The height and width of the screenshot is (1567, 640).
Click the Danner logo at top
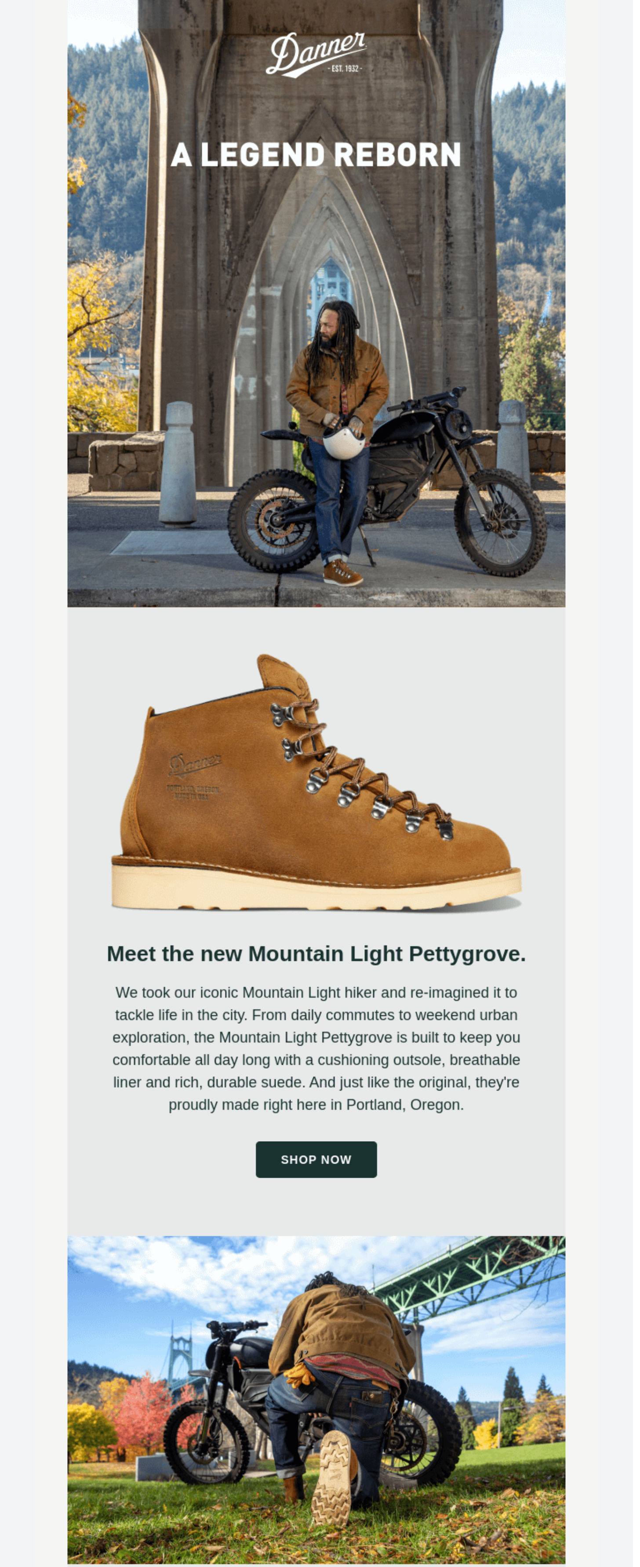319,55
